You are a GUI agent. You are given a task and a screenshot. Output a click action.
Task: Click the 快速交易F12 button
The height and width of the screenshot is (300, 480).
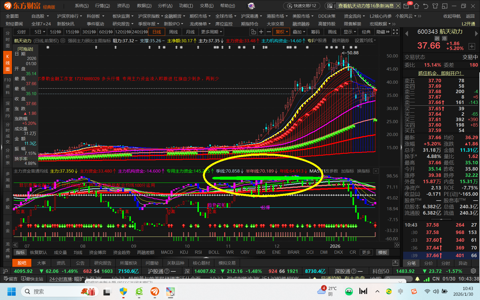(x=302, y=6)
